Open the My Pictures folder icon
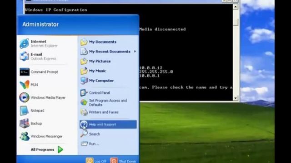 (x=84, y=61)
